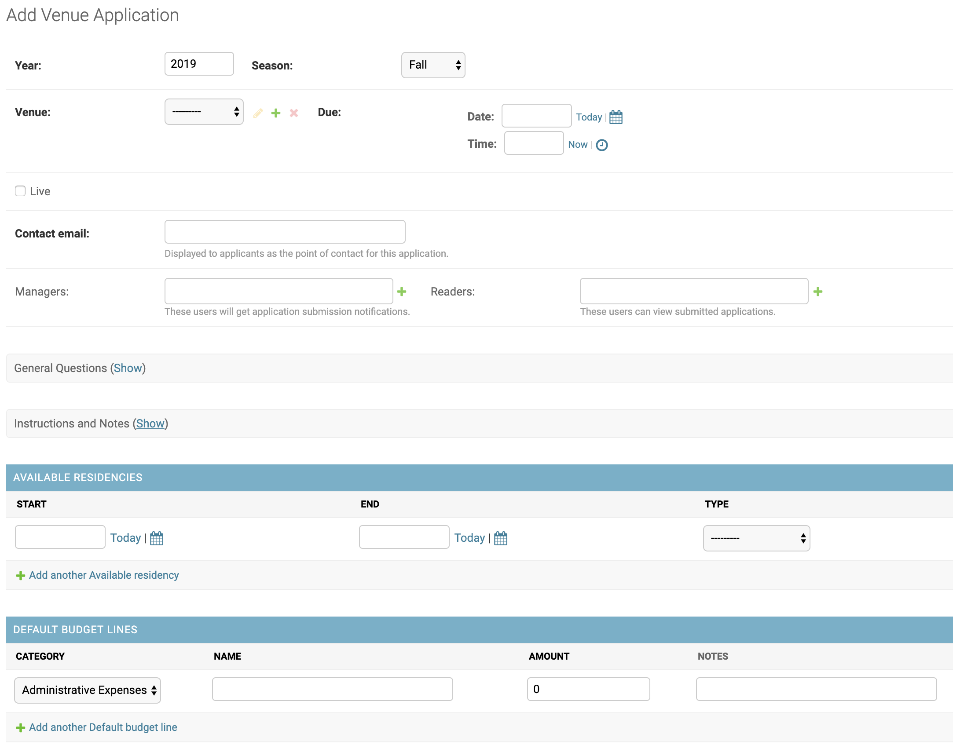Click the calendar icon for Due Date

(616, 117)
